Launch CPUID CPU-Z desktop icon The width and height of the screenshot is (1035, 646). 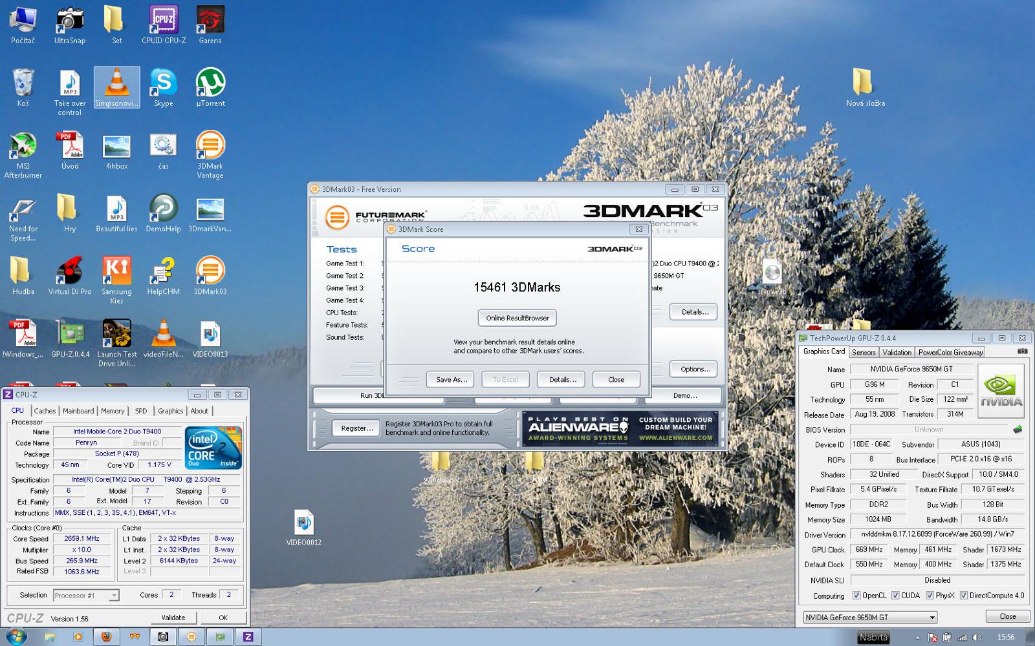tap(164, 25)
